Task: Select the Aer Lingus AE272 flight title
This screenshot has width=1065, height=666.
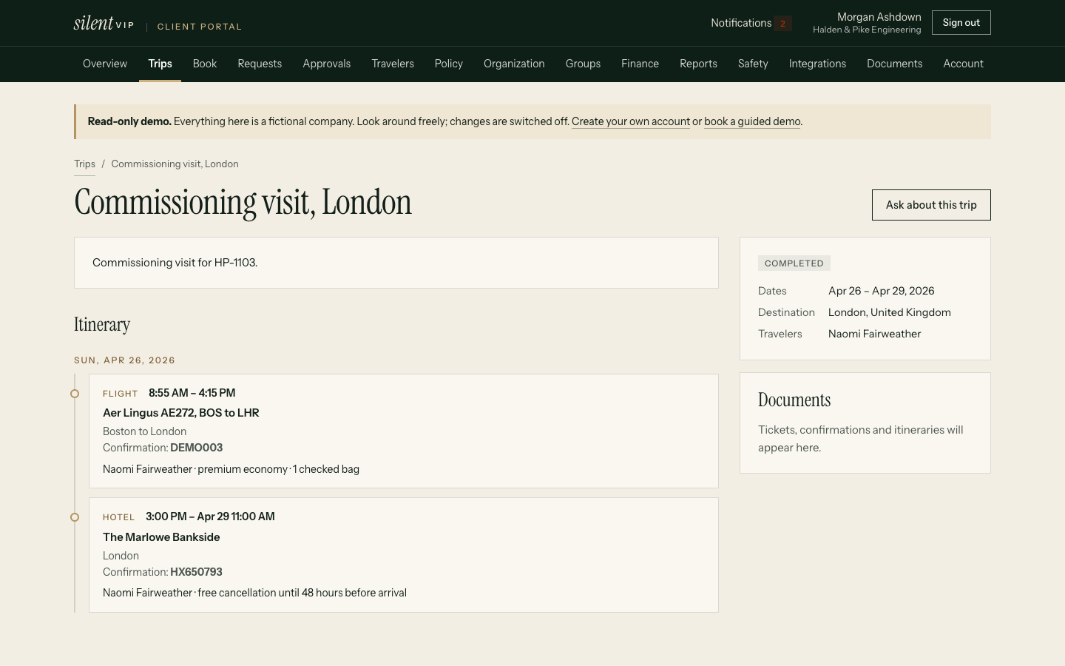Action: click(181, 413)
